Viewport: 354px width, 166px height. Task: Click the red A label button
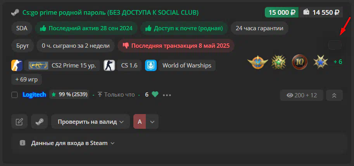[x=140, y=121]
